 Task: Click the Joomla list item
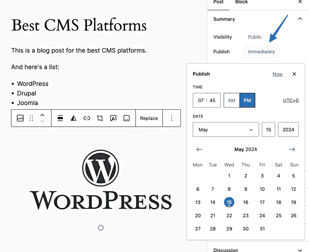[27, 103]
